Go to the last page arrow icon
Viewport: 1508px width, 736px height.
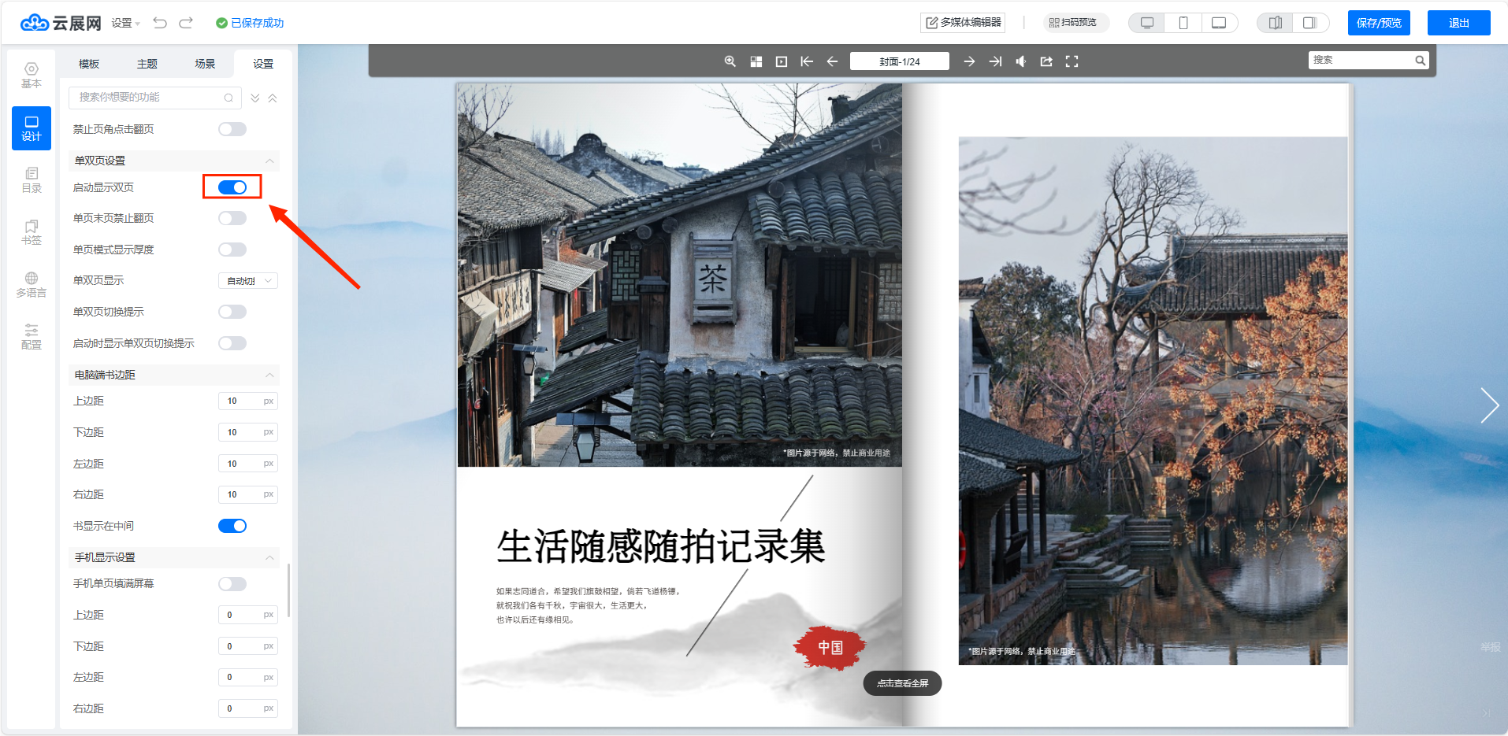(x=995, y=61)
